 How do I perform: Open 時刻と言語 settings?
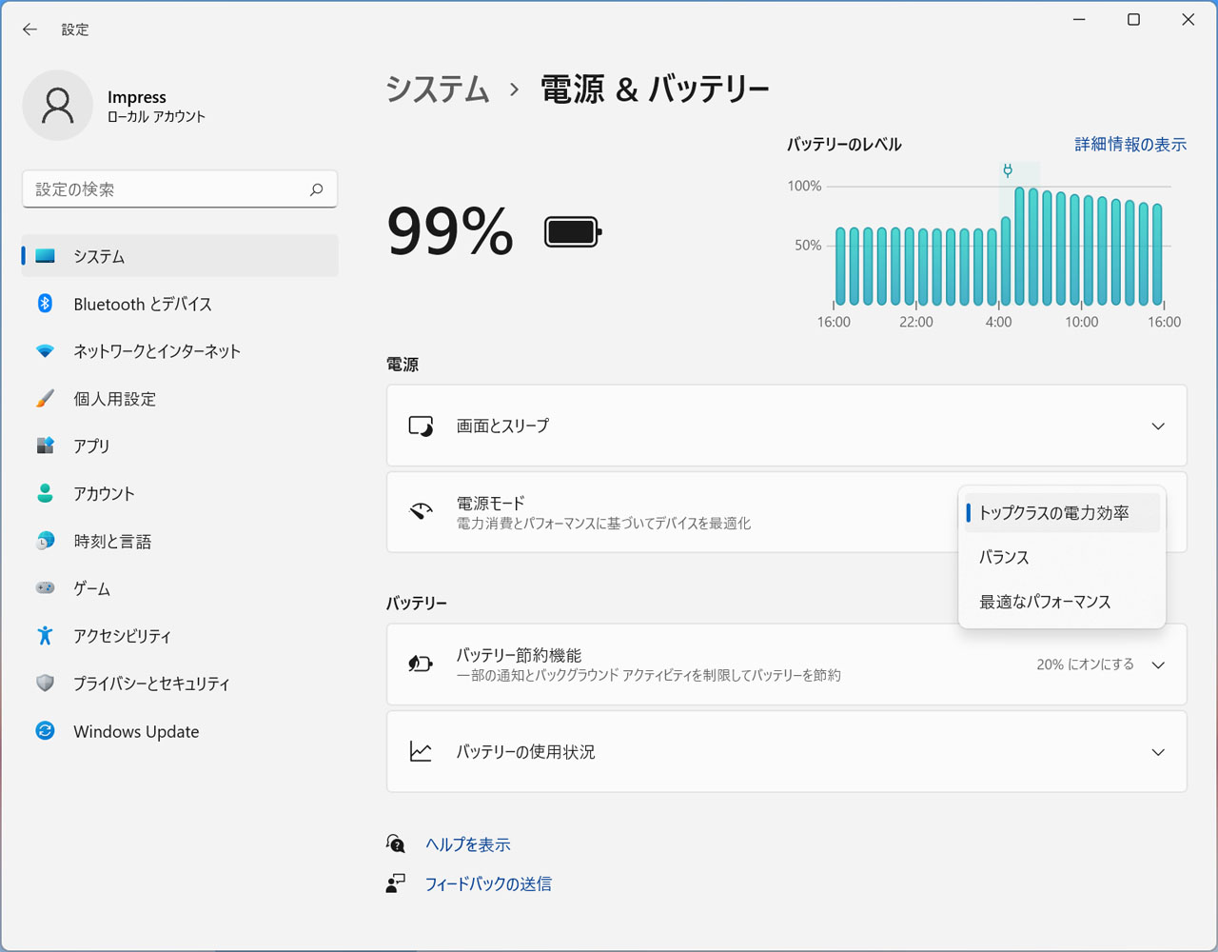point(110,541)
